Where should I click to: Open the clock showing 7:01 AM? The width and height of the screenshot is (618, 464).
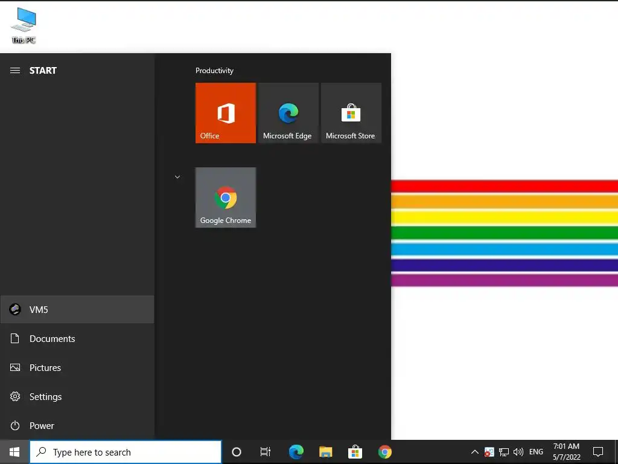[x=566, y=452]
